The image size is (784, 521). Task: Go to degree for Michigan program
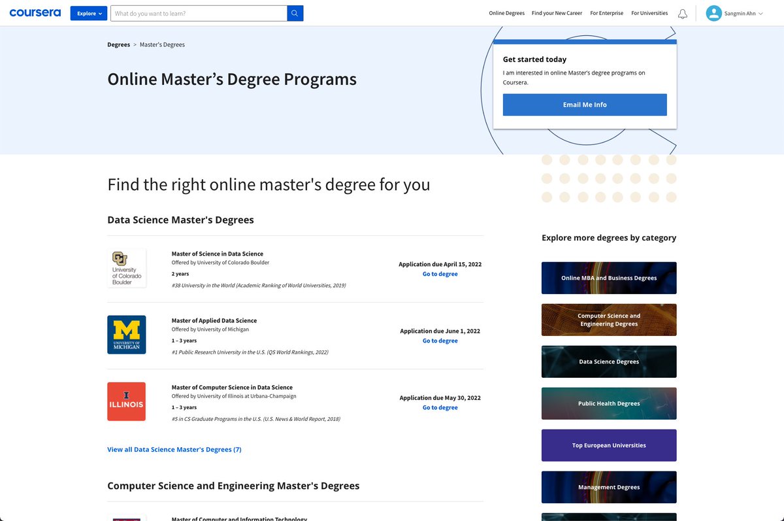440,341
